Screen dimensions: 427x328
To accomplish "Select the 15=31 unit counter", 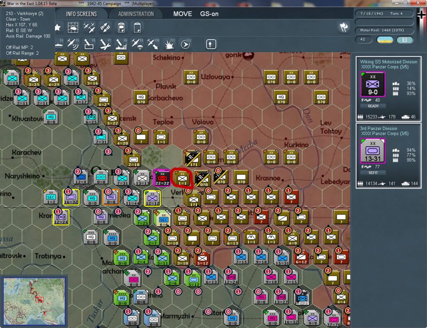I will coord(282,258).
